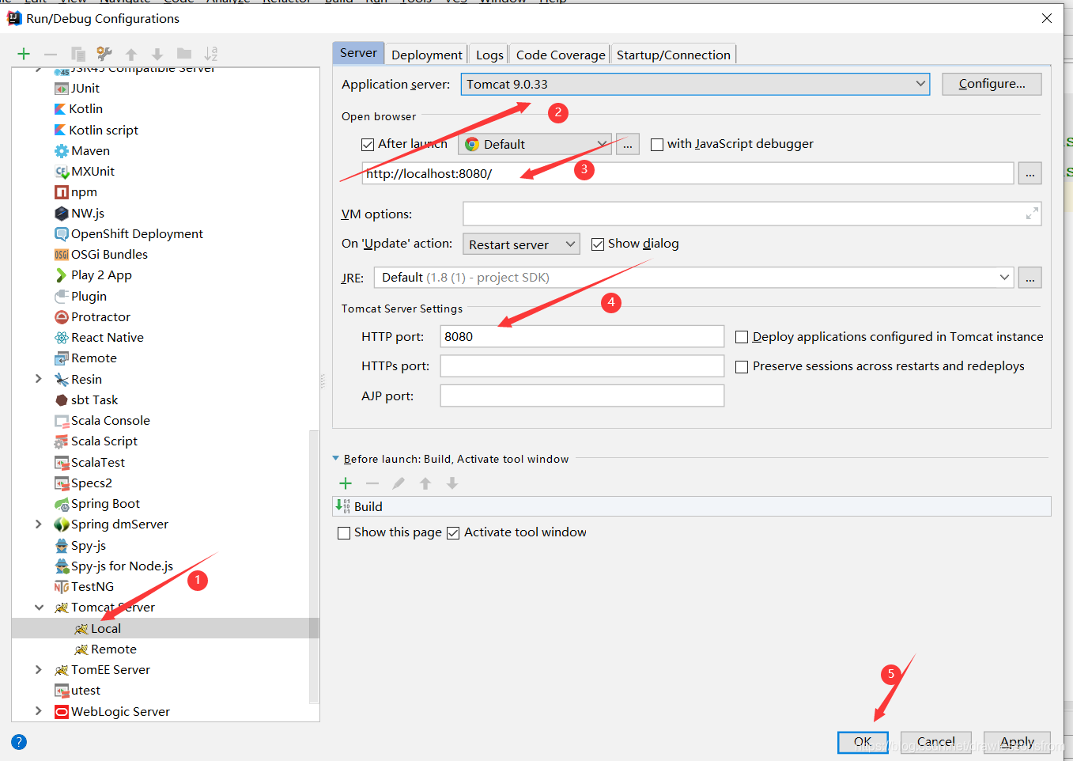Enable Preserve sessions across restarts checkbox
1073x761 pixels.
742,367
